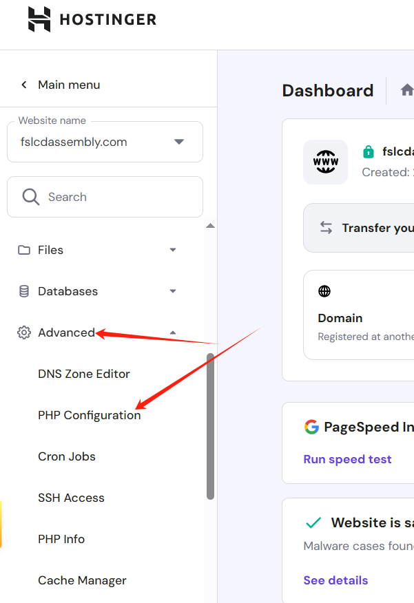
Task: Collapse the Advanced section arrow
Action: [x=173, y=332]
